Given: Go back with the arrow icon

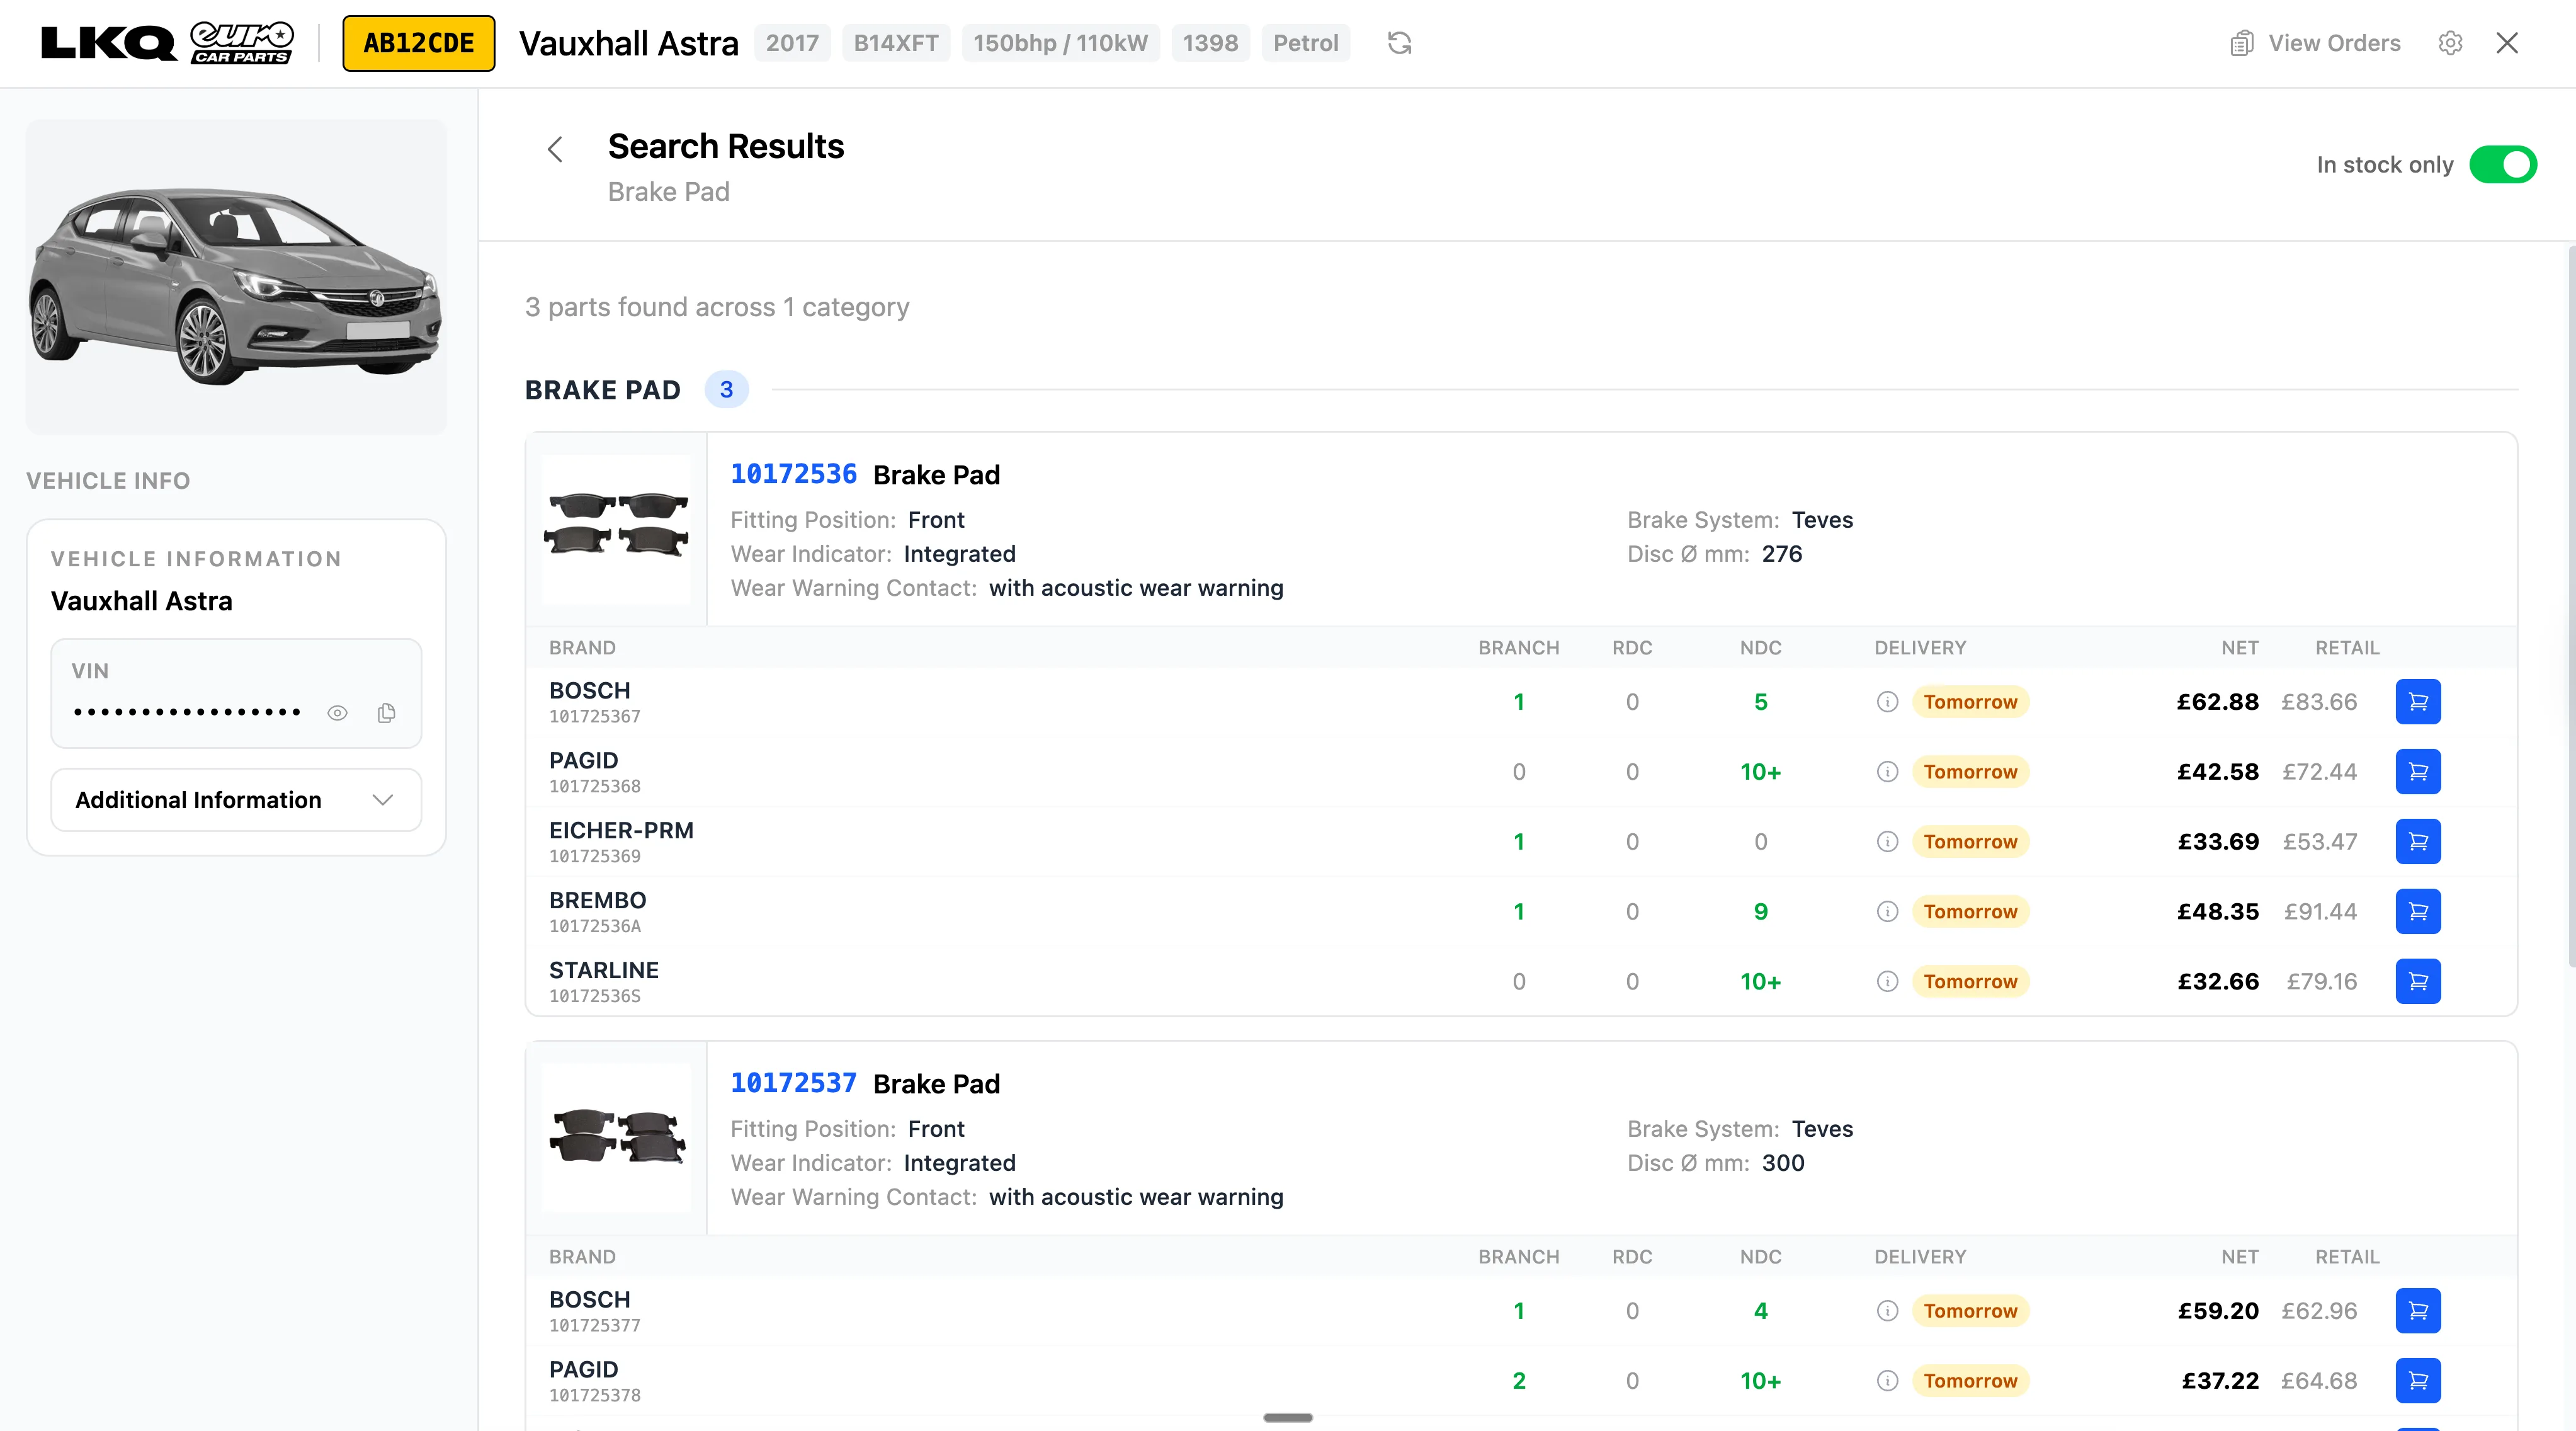Looking at the screenshot, I should 556,150.
